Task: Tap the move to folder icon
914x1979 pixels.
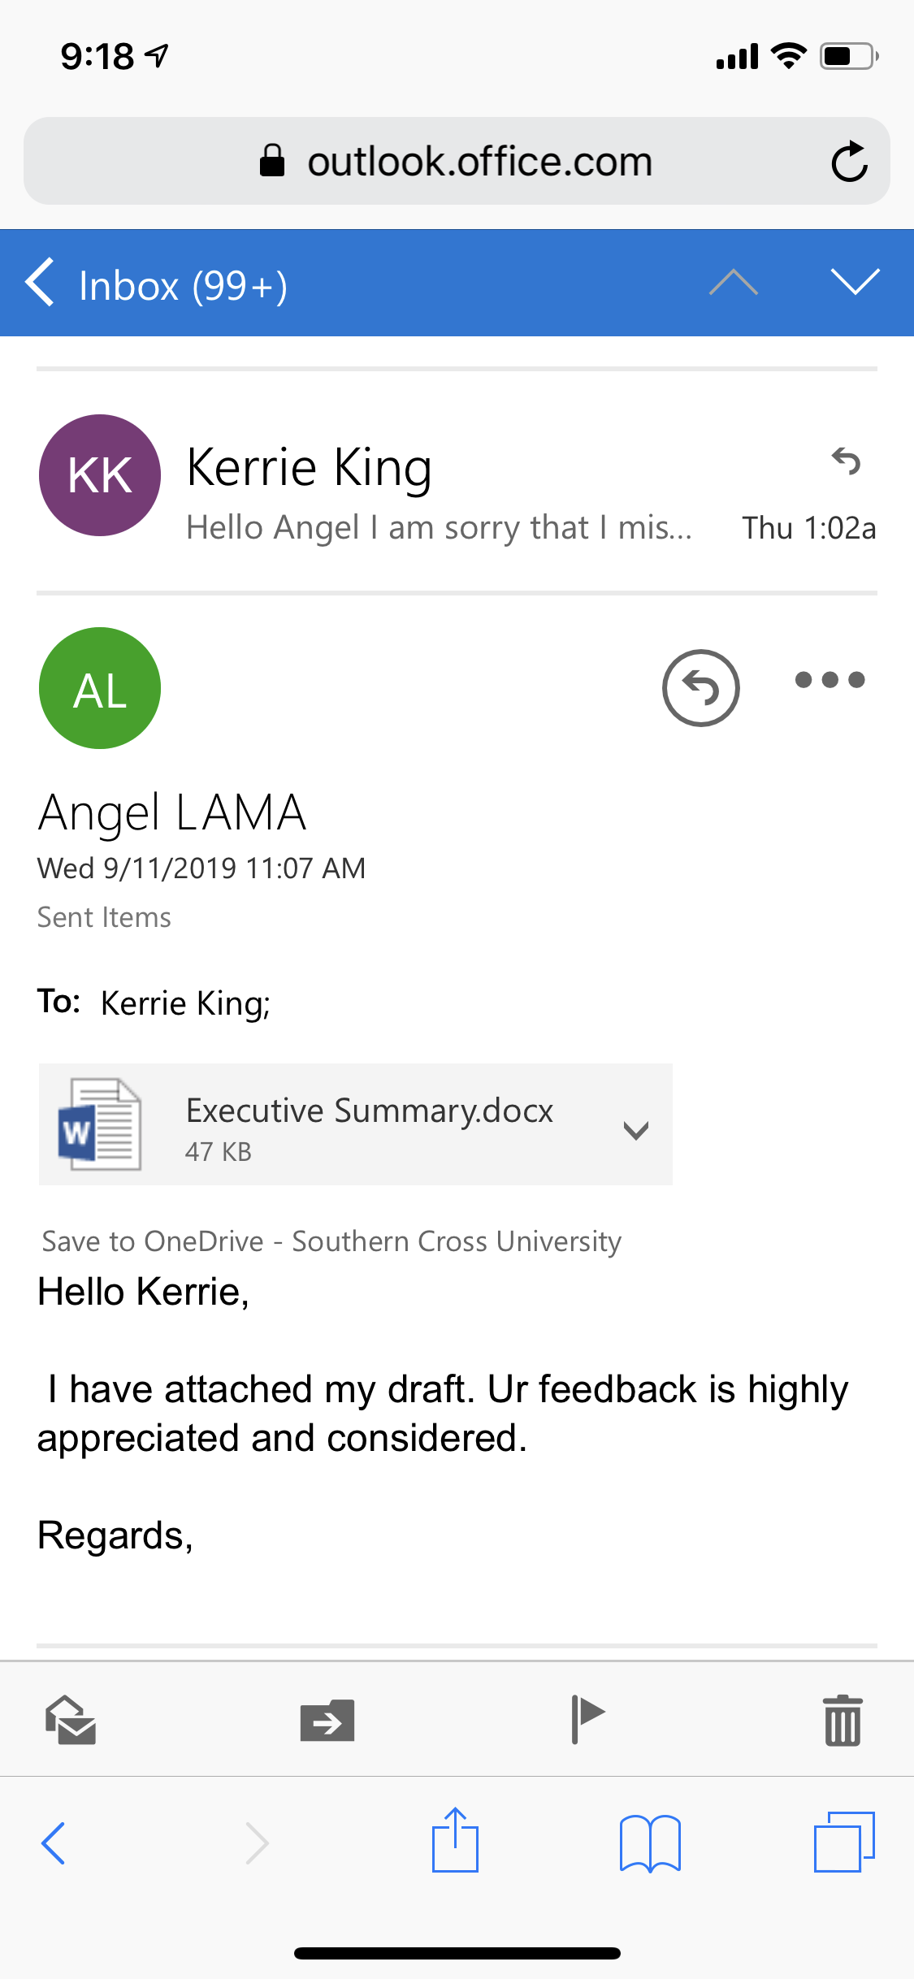Action: coord(327,1720)
